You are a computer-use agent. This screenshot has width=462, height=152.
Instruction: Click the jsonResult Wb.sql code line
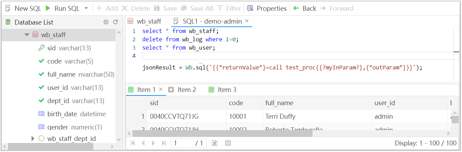pos(282,68)
